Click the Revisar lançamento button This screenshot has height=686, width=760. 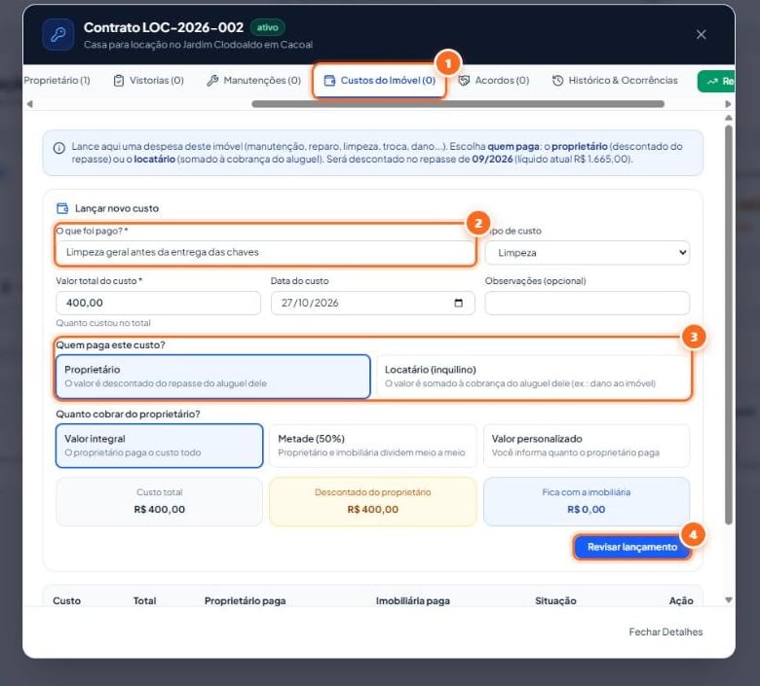(632, 547)
